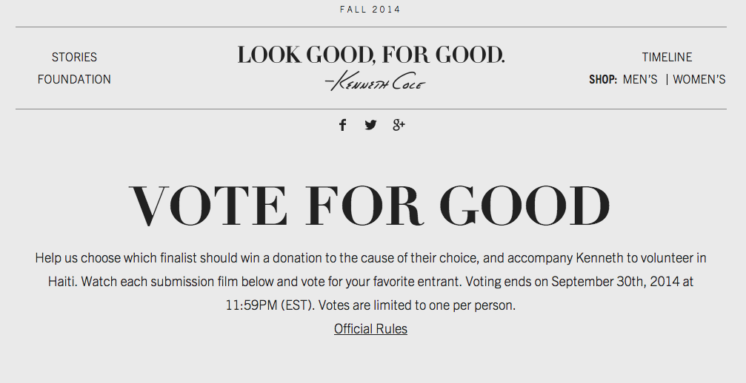Click the 11:59PM (EST) time text
Screen dimensions: 746x383
270,305
